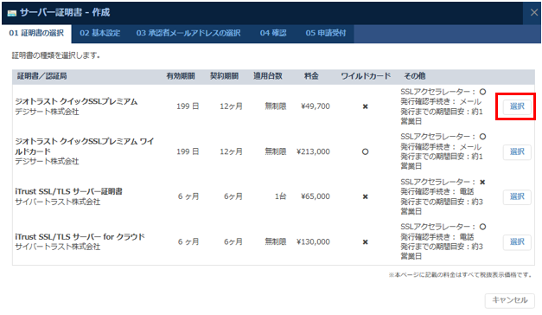Click the ワイルドカード column header

click(x=366, y=76)
